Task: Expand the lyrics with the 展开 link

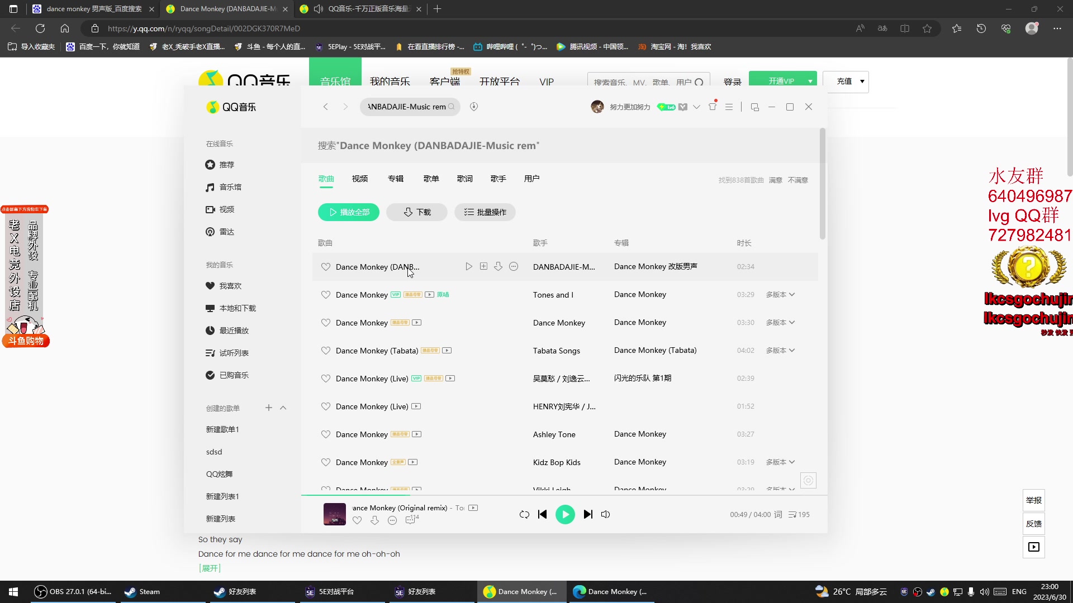Action: (210, 568)
